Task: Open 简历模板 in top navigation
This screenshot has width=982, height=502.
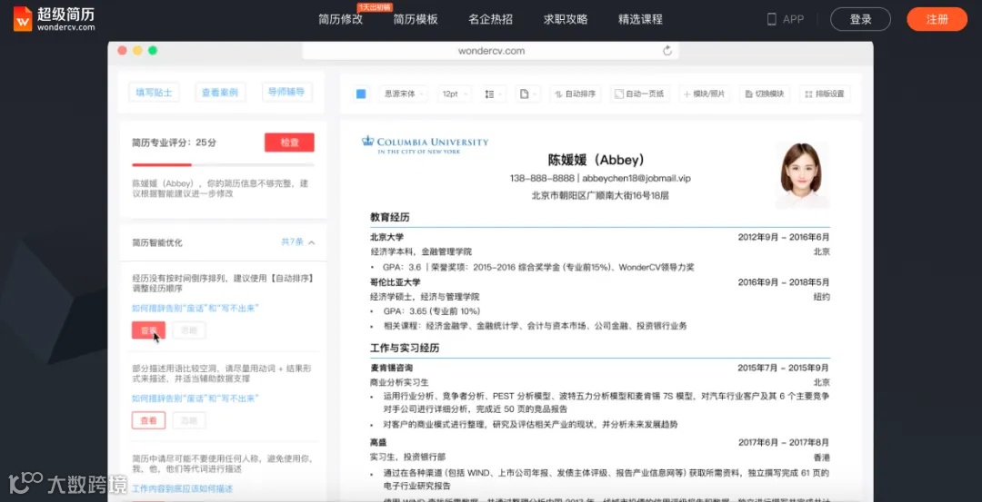Action: coord(416,19)
